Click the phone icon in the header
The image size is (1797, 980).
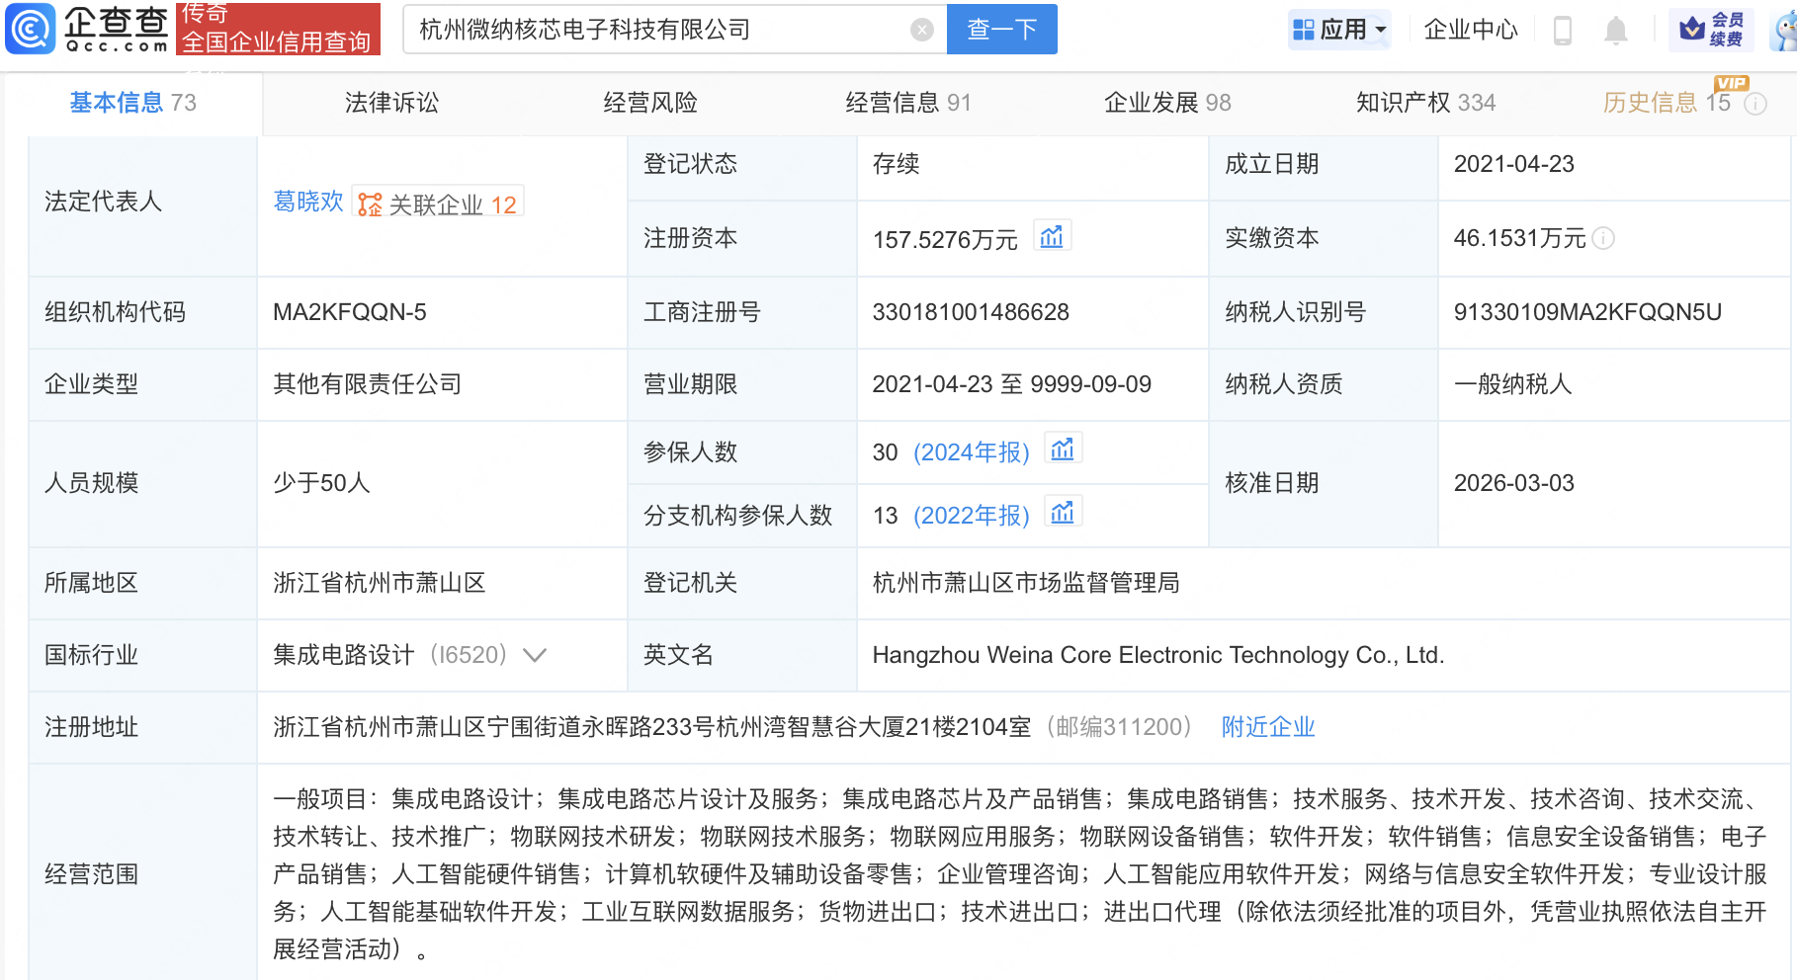click(x=1563, y=30)
